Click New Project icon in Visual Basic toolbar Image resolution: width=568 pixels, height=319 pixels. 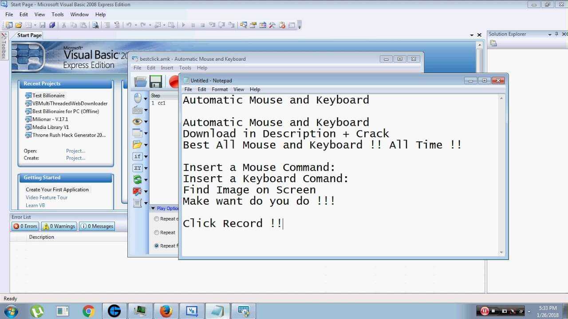tap(9, 25)
